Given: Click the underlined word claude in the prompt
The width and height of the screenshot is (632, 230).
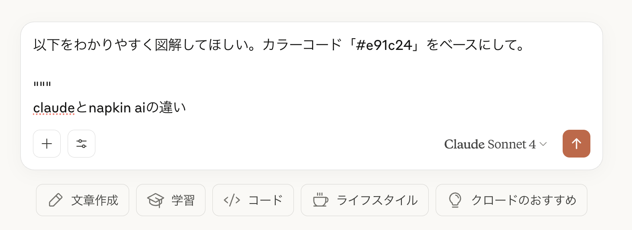Looking at the screenshot, I should pos(54,107).
